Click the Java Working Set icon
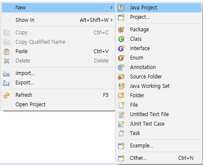Viewport: 203px width, 165px height. tap(121, 86)
